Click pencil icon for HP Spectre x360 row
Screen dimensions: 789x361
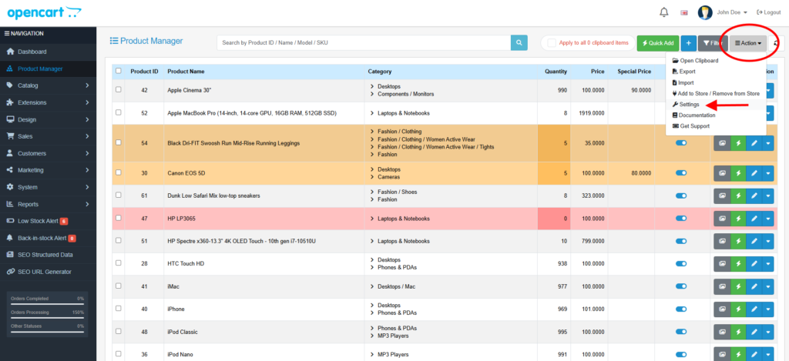754,241
